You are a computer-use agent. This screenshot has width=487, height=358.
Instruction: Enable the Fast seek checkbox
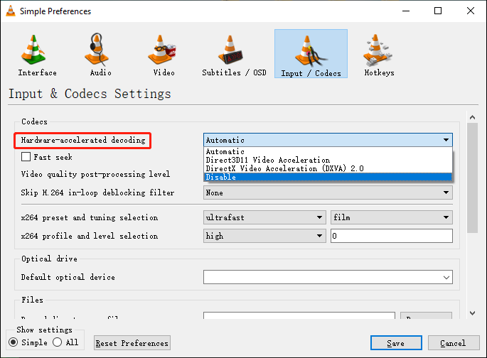[26, 157]
